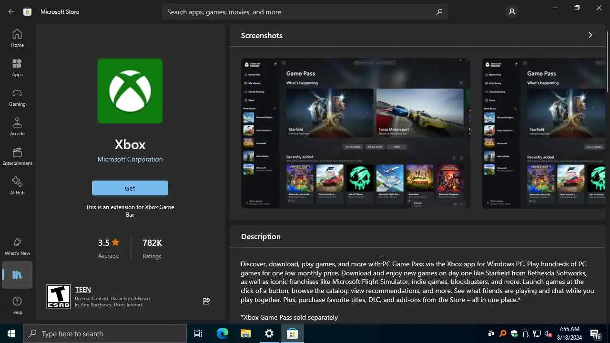The height and width of the screenshot is (343, 610).
Task: Expand Screenshots with the chevron arrow
Action: [x=590, y=35]
